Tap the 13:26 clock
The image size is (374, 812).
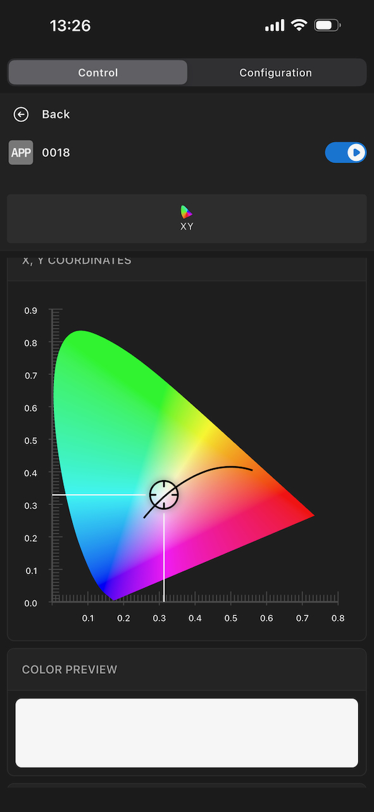[70, 25]
